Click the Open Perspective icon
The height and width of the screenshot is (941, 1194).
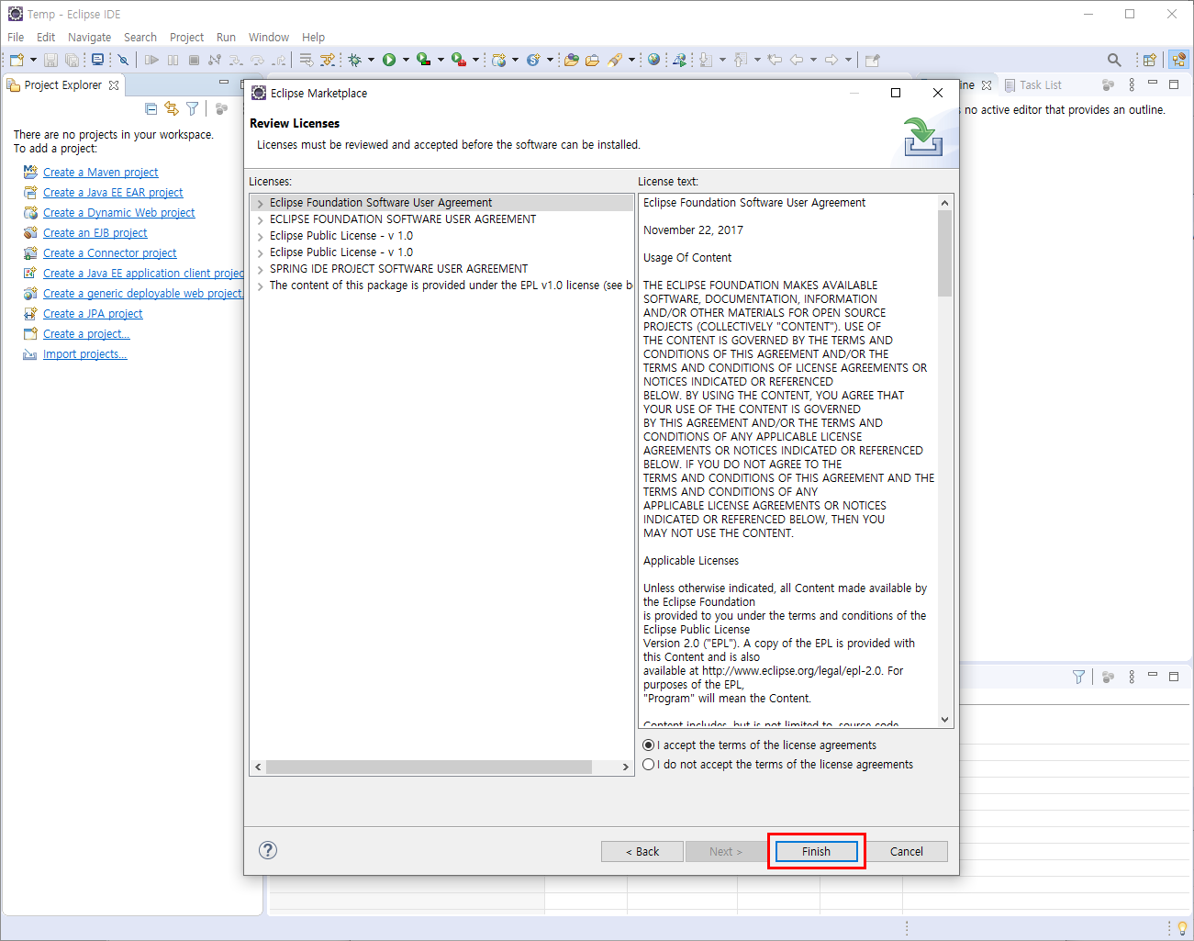(x=1149, y=60)
